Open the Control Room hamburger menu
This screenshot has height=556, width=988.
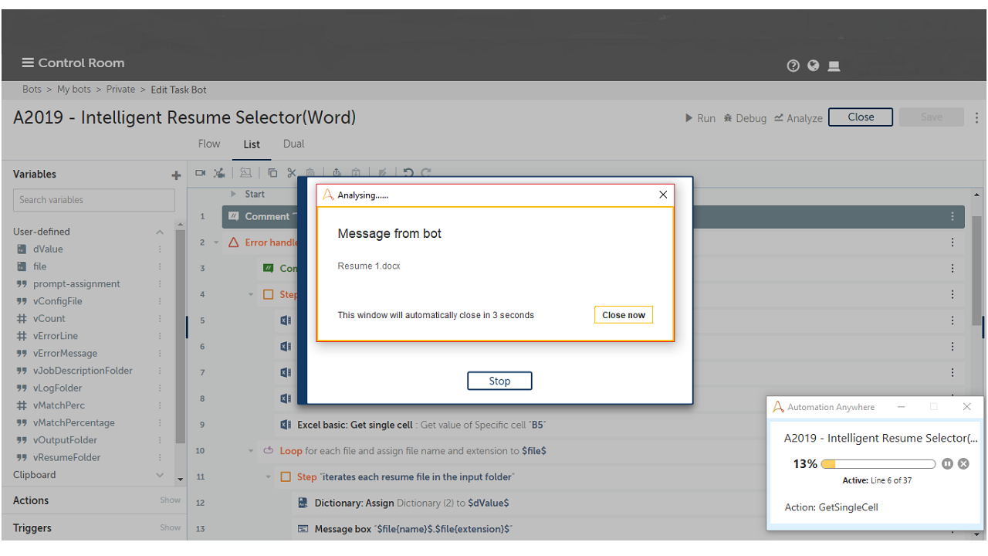[x=28, y=63]
